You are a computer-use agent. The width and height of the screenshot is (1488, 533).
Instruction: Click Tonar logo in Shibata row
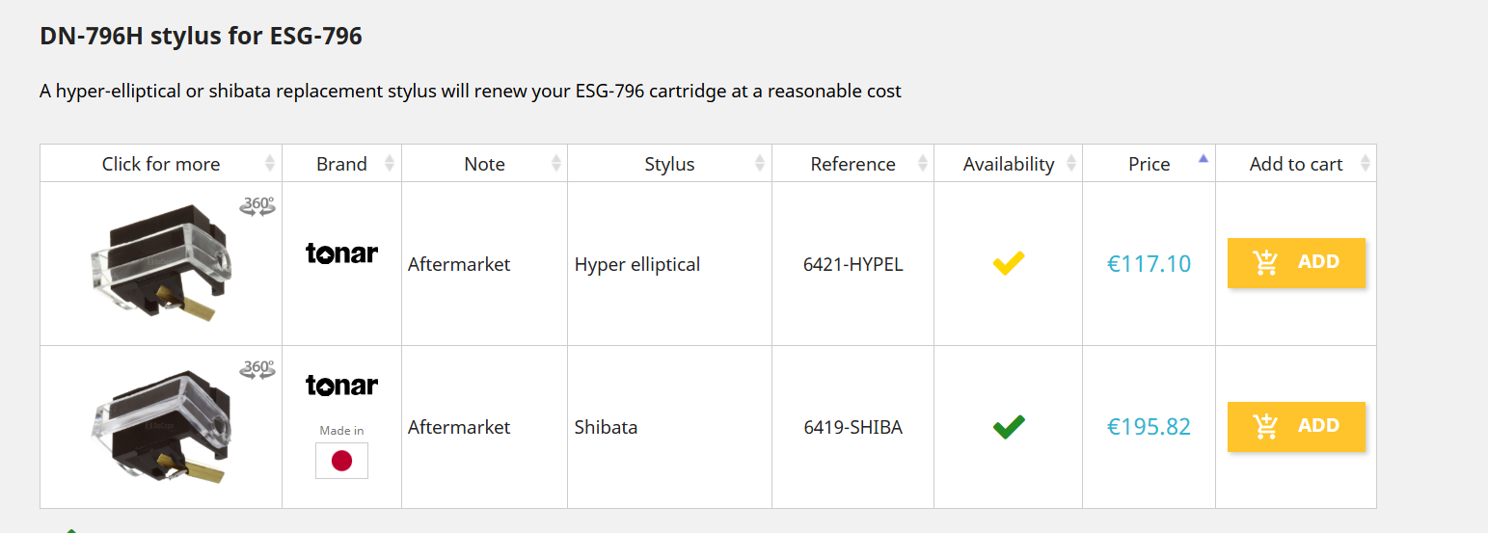click(341, 386)
